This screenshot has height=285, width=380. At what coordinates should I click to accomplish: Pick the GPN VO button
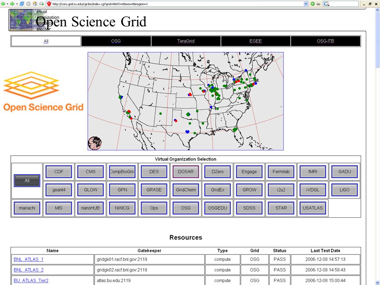[x=122, y=190]
